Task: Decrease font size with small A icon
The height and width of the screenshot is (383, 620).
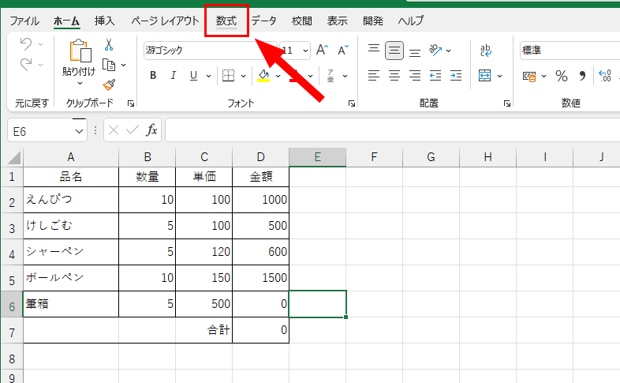Action: pyautogui.click(x=343, y=51)
